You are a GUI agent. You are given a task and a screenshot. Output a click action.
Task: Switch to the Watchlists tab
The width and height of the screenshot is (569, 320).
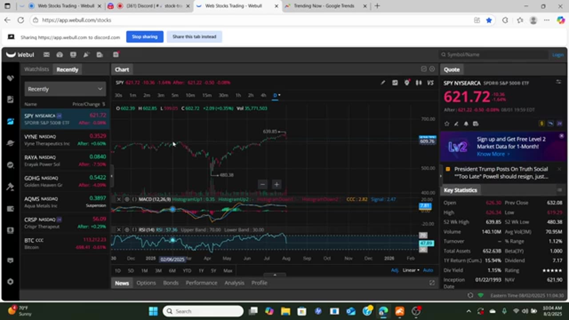(x=36, y=69)
